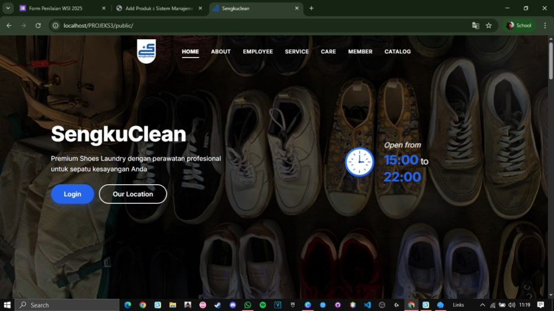Click the blue clock icon
The image size is (554, 311).
[360, 162]
